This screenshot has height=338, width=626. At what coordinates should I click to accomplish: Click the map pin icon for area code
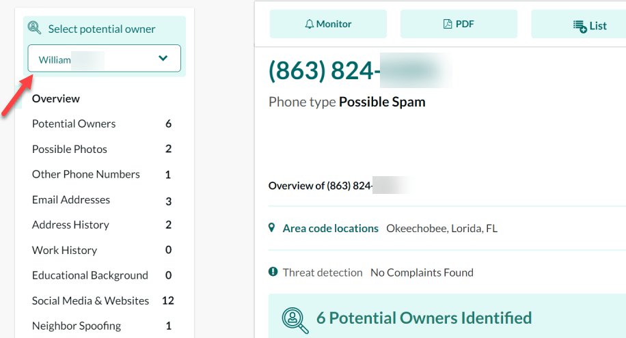pos(271,228)
